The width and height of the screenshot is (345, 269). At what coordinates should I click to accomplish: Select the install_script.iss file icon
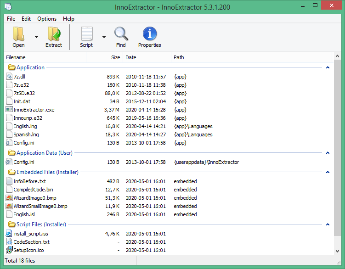(x=9, y=234)
